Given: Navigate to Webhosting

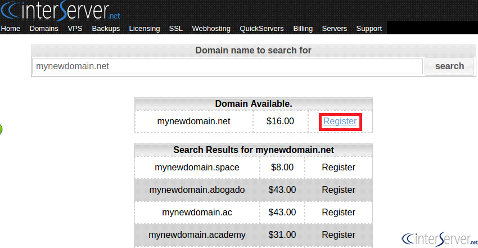Looking at the screenshot, I should (x=211, y=28).
